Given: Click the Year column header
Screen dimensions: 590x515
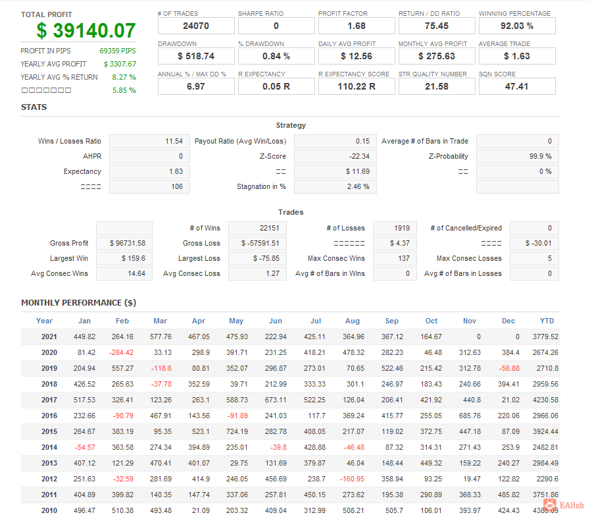Looking at the screenshot, I should [44, 321].
